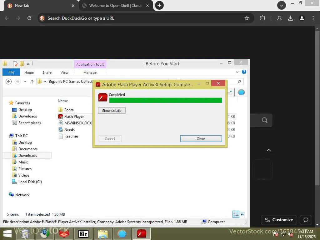Open File Explorer from the taskbar

click(102, 234)
